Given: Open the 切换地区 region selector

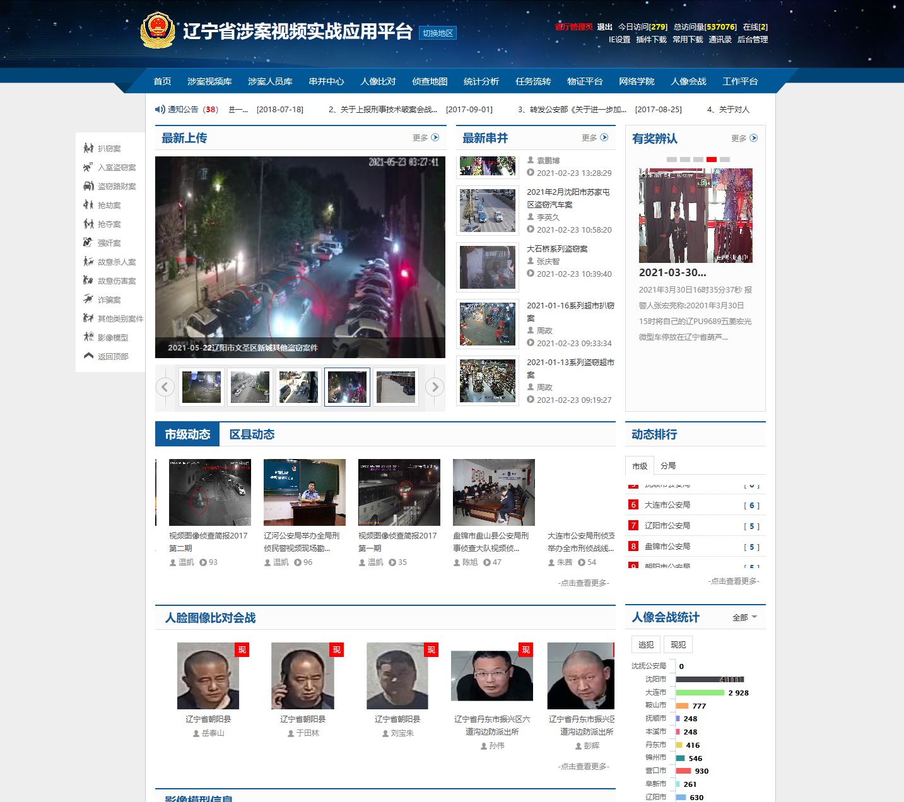Looking at the screenshot, I should (x=438, y=33).
